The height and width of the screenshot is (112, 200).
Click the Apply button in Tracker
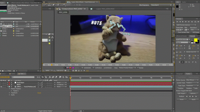point(193,100)
